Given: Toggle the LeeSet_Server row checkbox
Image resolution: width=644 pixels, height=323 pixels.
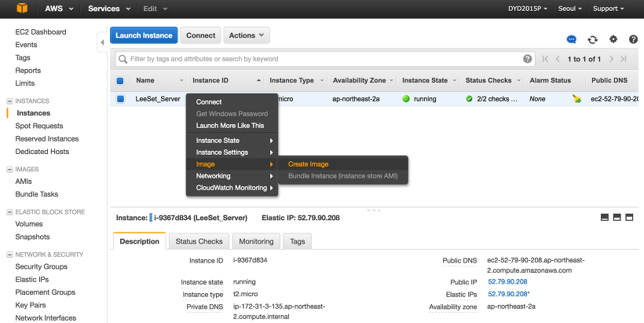Looking at the screenshot, I should click(120, 98).
